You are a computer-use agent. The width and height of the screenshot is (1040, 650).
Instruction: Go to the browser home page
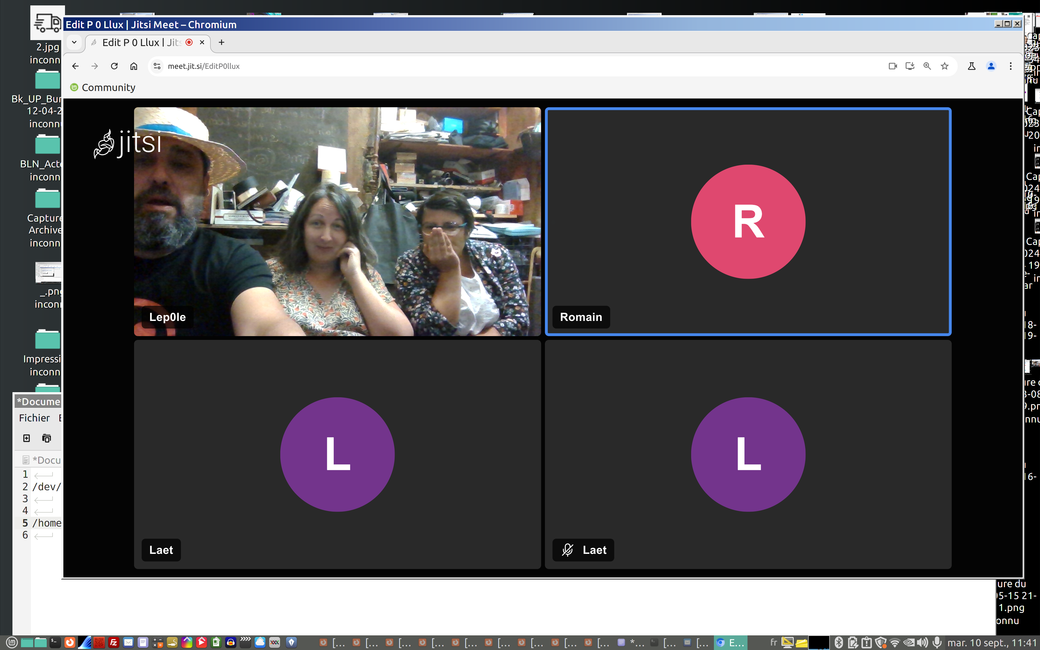tap(134, 66)
